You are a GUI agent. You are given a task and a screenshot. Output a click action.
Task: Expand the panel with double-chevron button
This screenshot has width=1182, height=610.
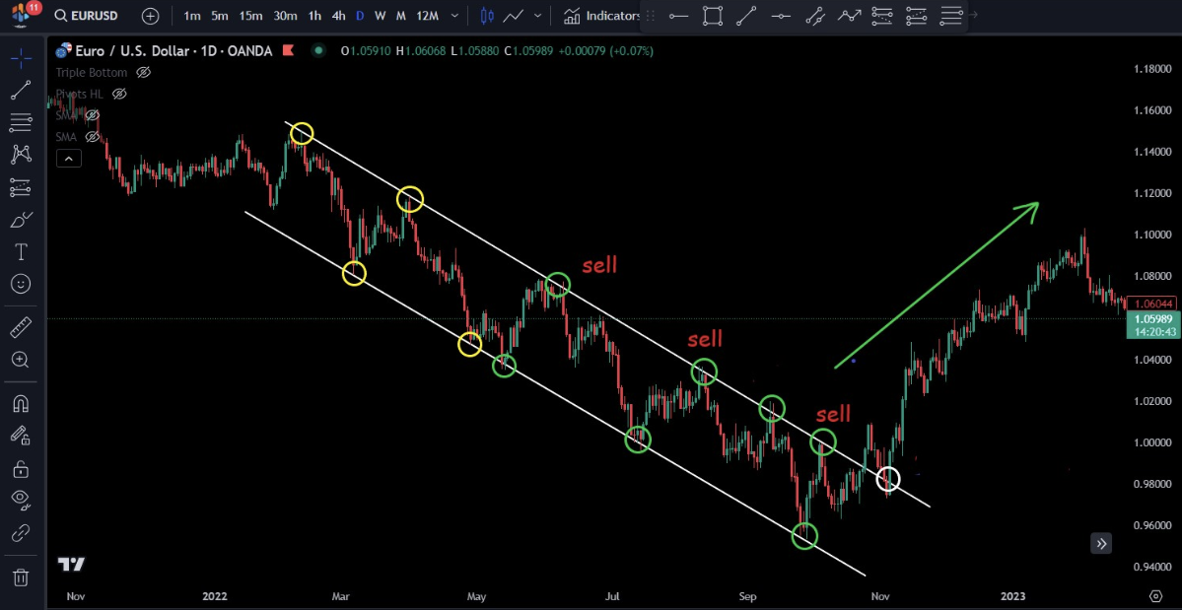[x=1101, y=543]
